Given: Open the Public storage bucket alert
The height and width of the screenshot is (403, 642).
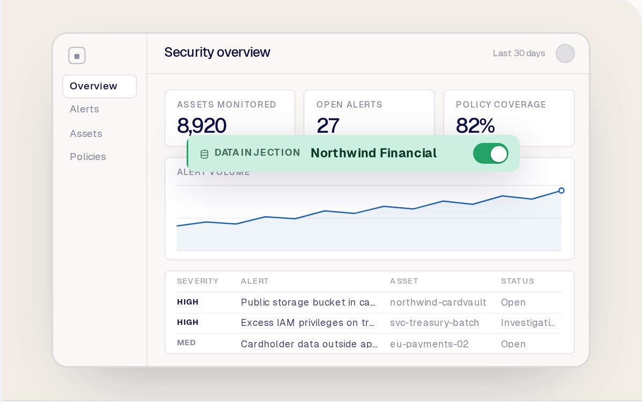Looking at the screenshot, I should (308, 302).
